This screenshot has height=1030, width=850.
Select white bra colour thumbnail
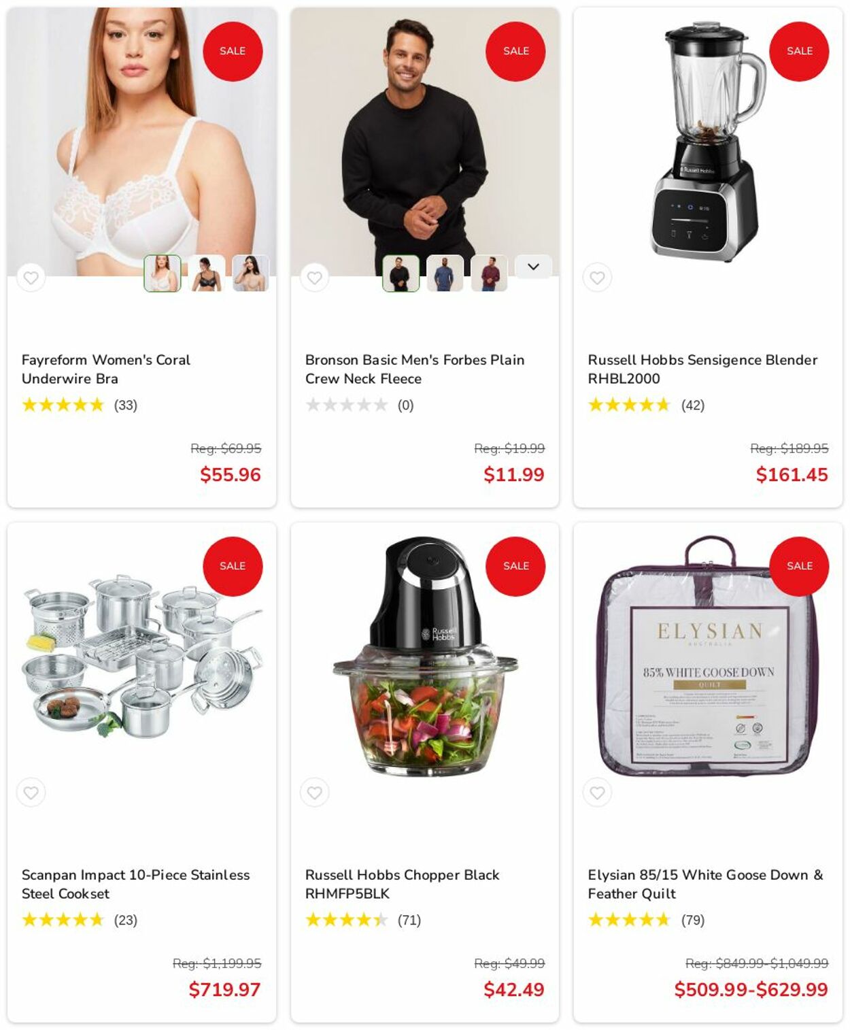[x=163, y=273]
